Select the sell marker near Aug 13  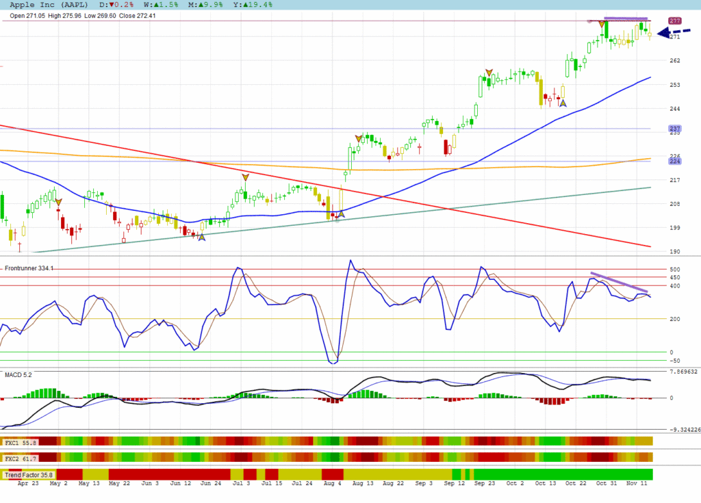tap(358, 138)
